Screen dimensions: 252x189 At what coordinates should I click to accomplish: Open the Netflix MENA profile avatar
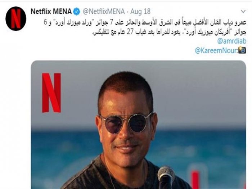pyautogui.click(x=16, y=19)
